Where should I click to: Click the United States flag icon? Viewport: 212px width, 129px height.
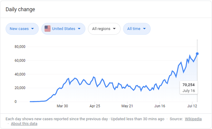(47, 29)
